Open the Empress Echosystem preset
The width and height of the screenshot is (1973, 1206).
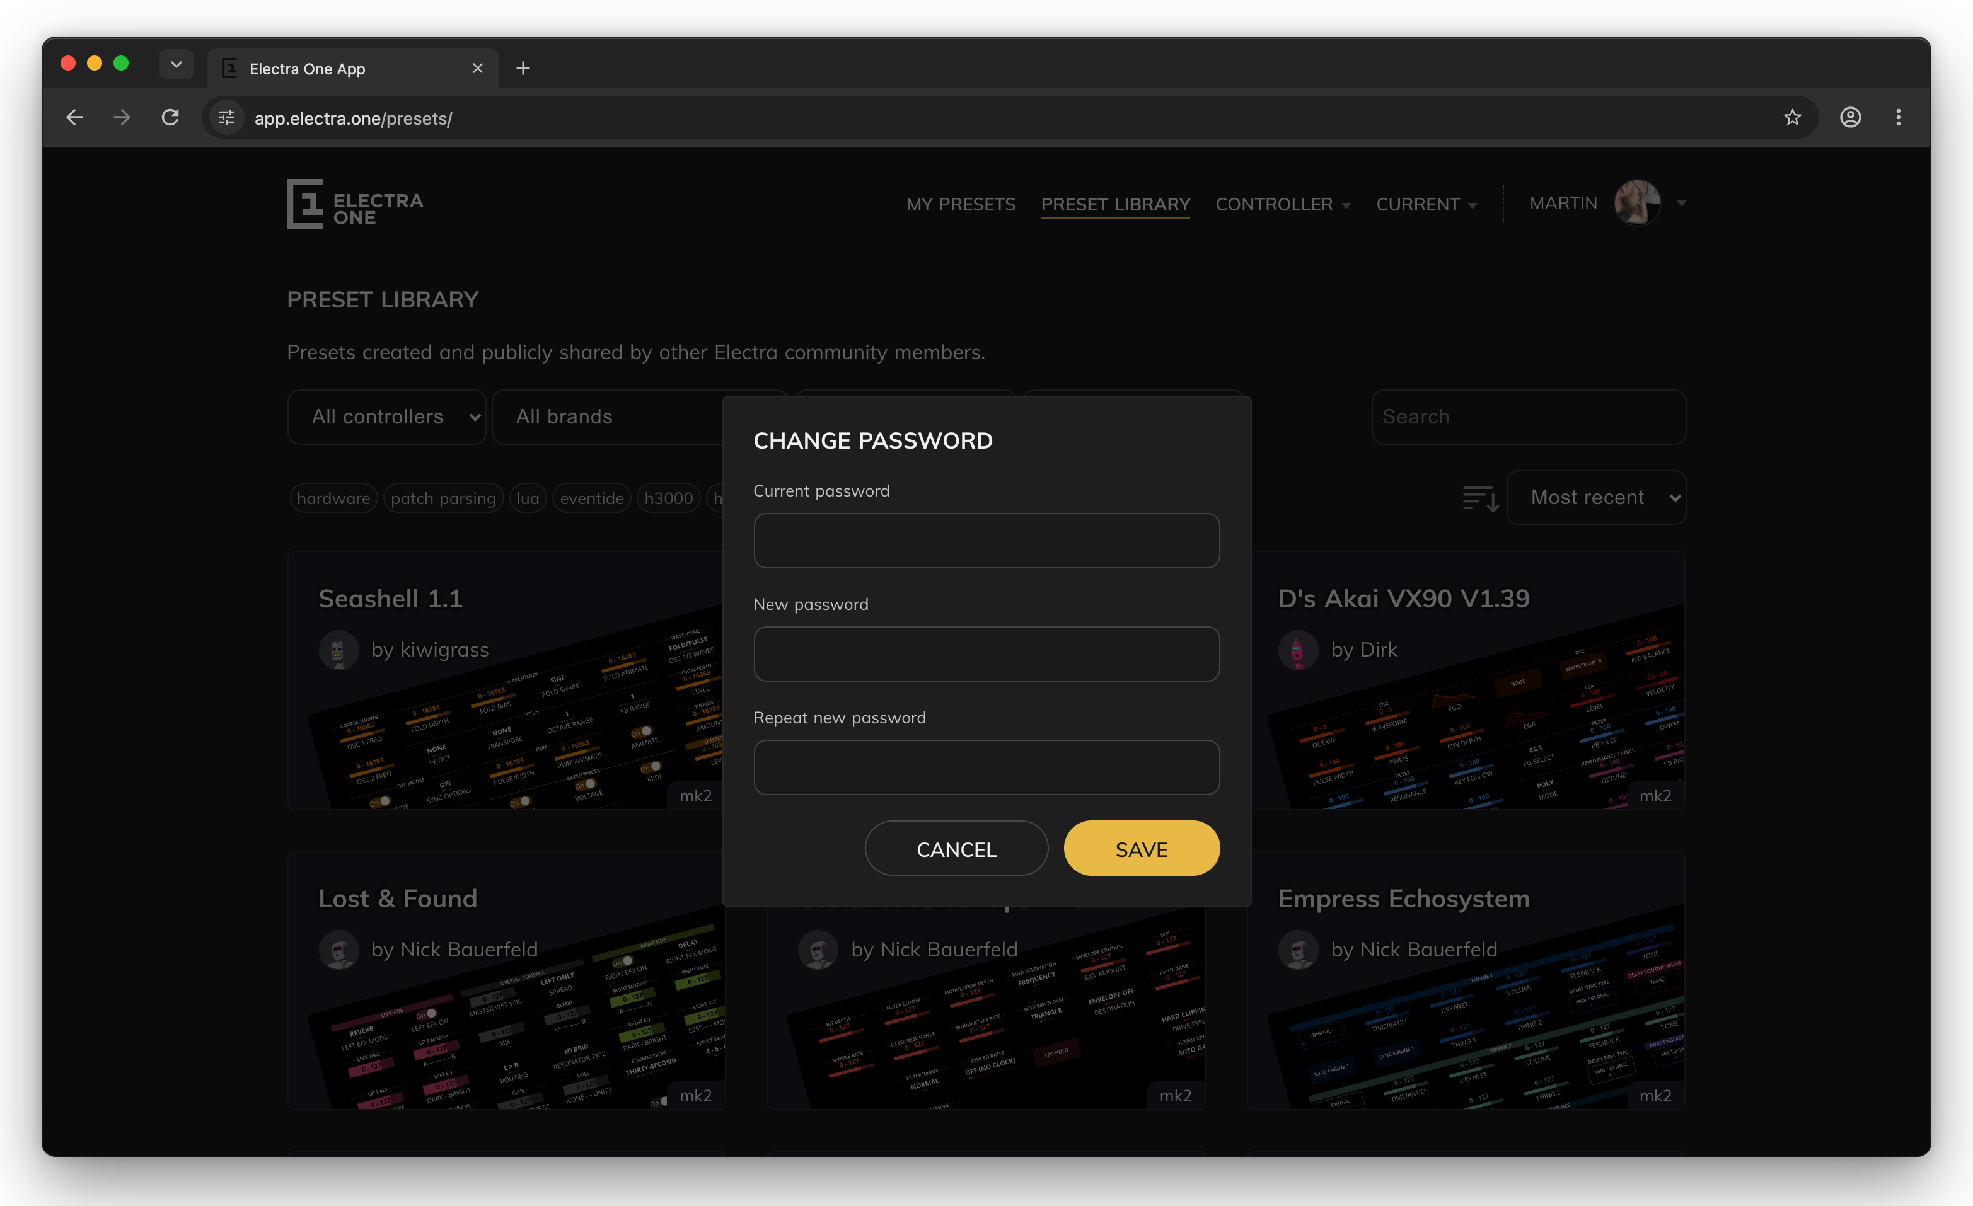[1404, 899]
